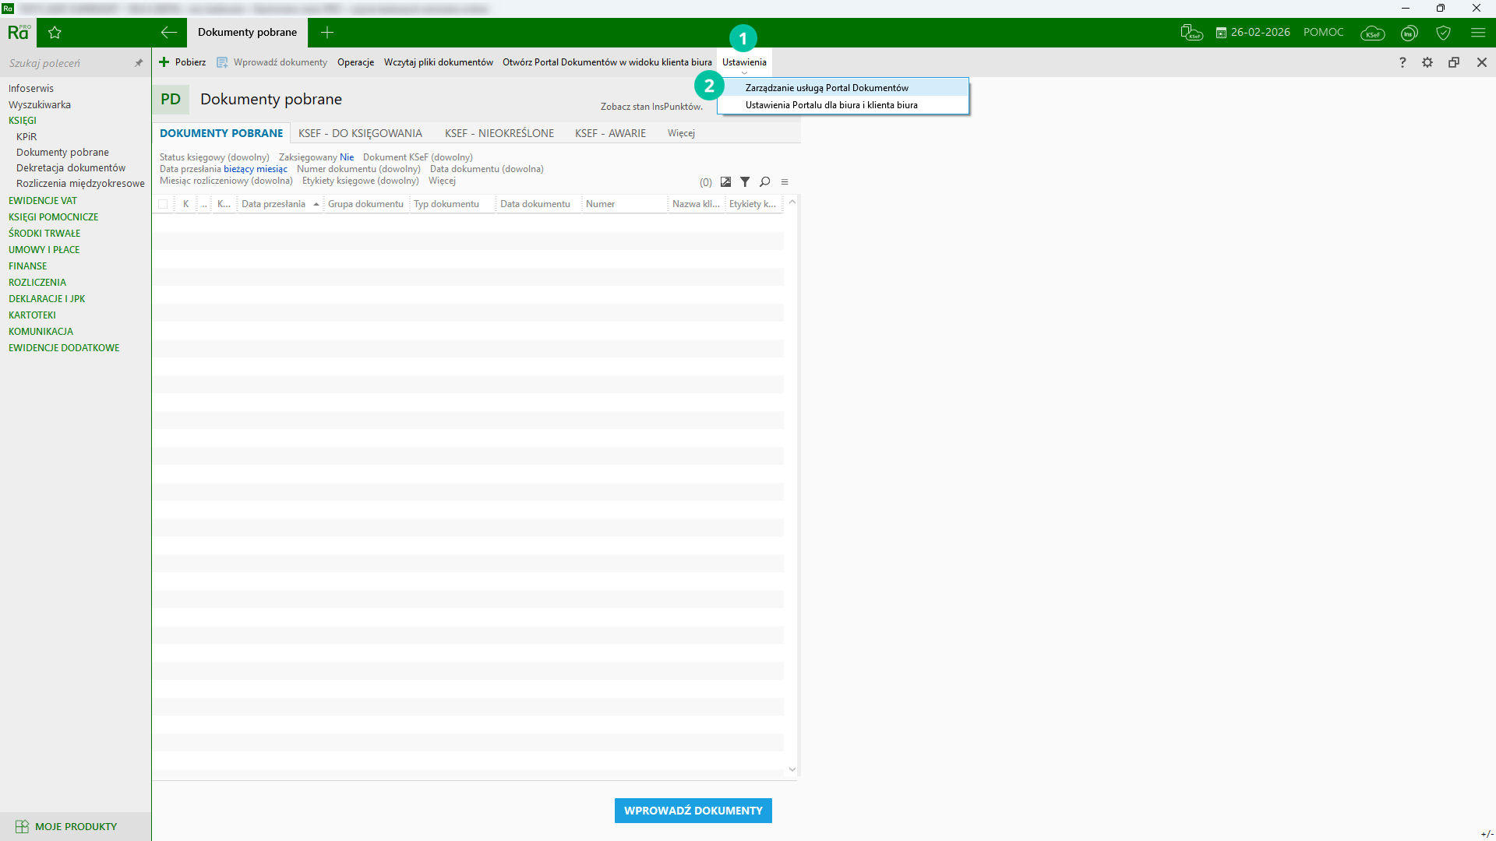Click the green back arrow
1496x841 pixels.
(168, 33)
